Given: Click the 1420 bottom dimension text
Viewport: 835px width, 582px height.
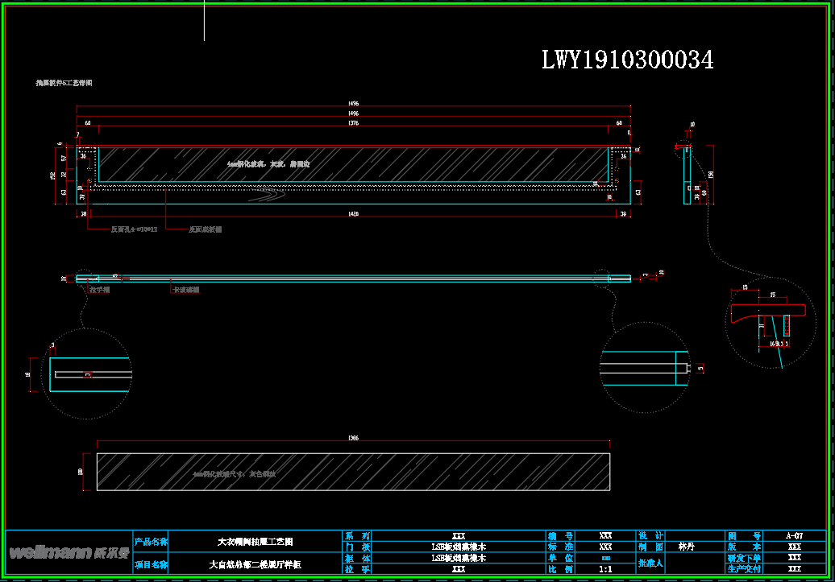Looking at the screenshot, I should [x=353, y=213].
